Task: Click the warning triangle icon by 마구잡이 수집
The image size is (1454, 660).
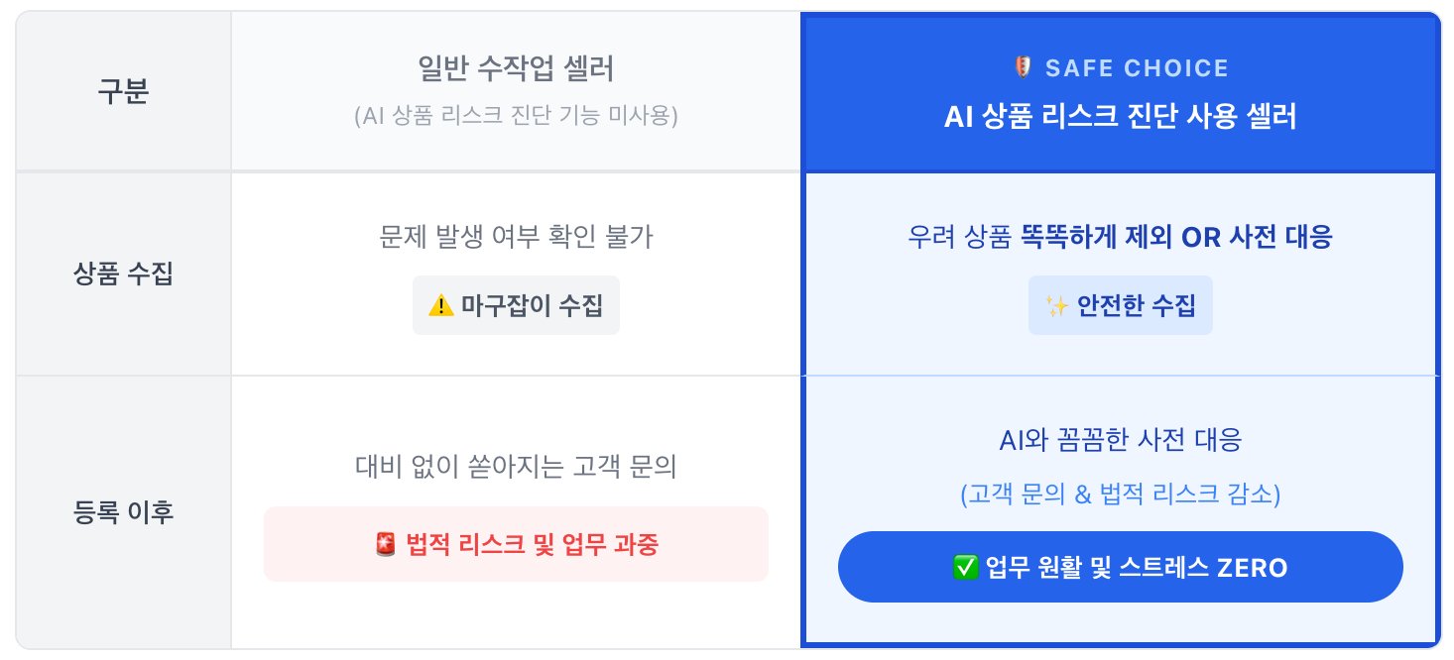Action: point(440,306)
